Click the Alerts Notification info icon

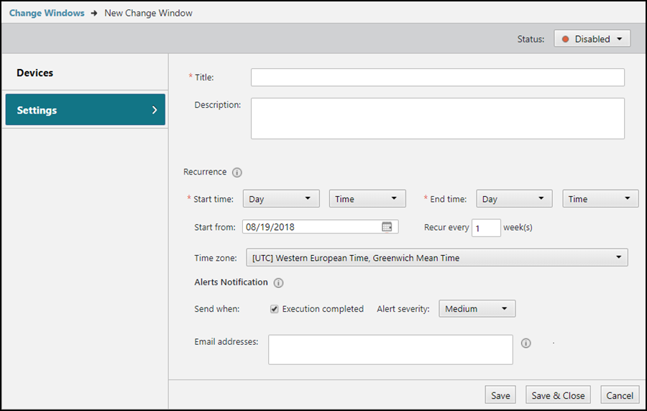[279, 283]
